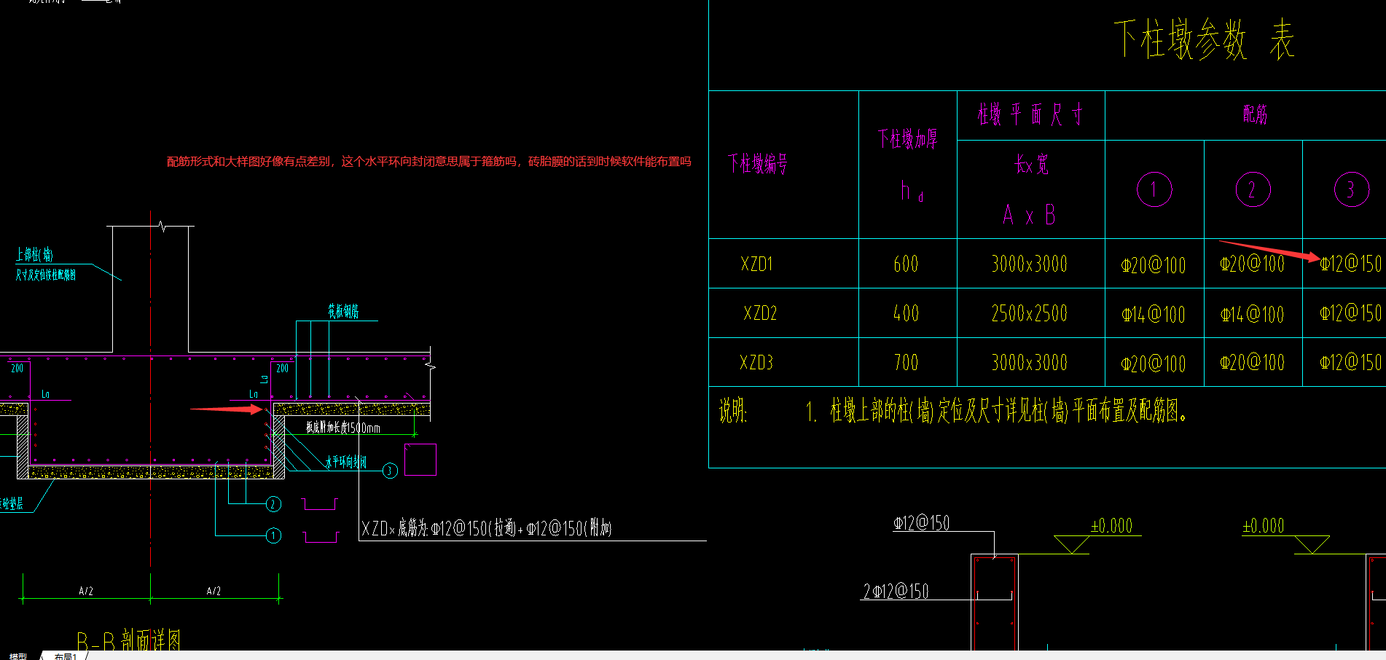The image size is (1386, 660).
Task: Select circled number 3 in table header
Action: (x=1352, y=189)
